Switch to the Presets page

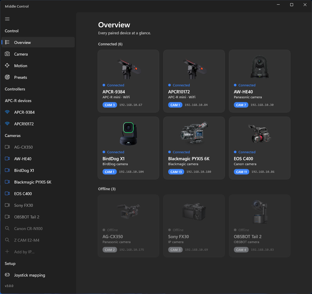38,77
